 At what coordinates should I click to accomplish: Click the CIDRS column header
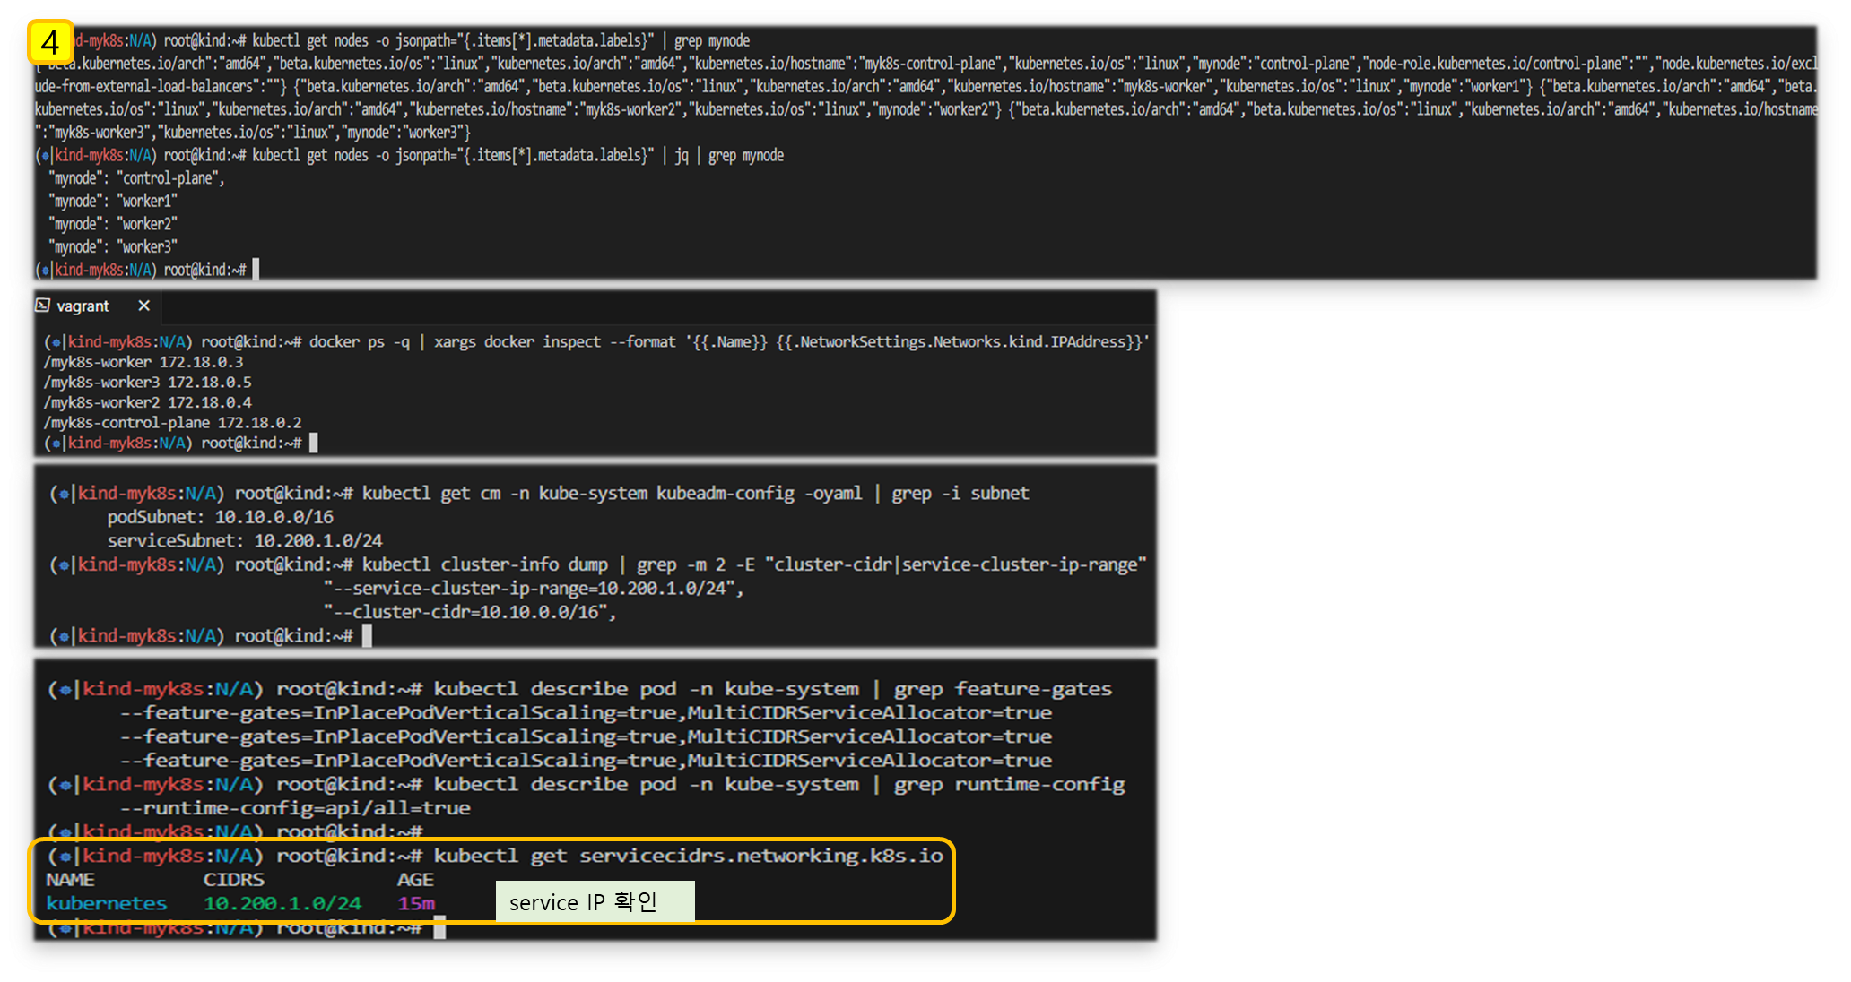click(233, 879)
